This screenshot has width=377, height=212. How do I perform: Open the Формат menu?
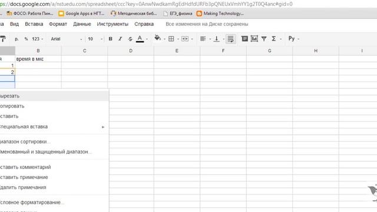58,24
